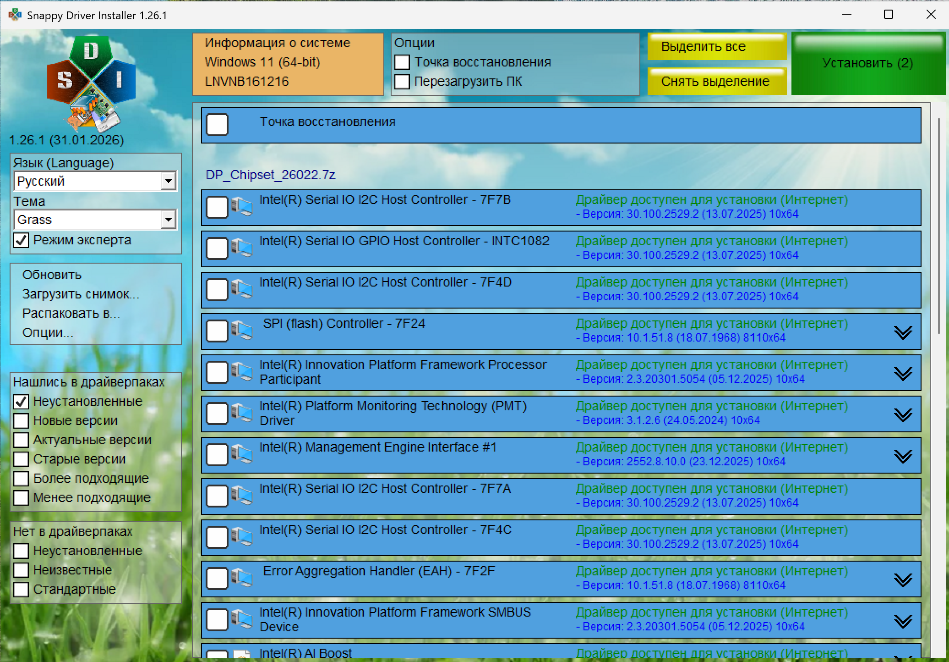Click Выделить все button
Screen dimensions: 949x662
[x=716, y=46]
